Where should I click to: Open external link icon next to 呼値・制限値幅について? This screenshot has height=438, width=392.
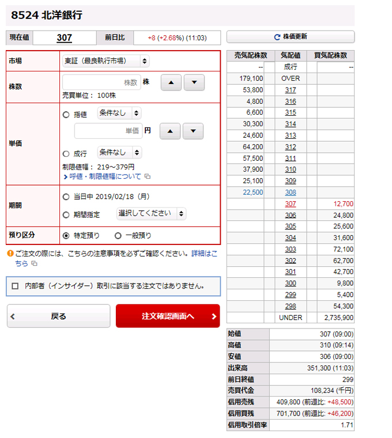click(x=148, y=176)
